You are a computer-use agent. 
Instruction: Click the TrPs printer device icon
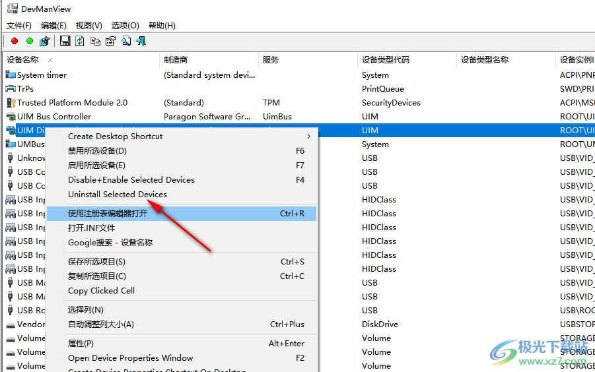coord(11,88)
